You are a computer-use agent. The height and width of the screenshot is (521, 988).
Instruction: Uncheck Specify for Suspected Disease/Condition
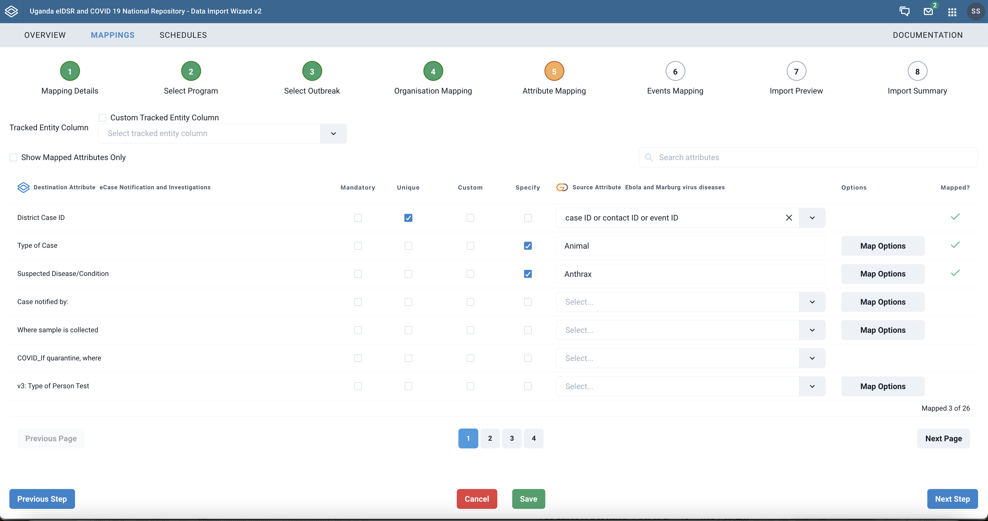tap(528, 274)
